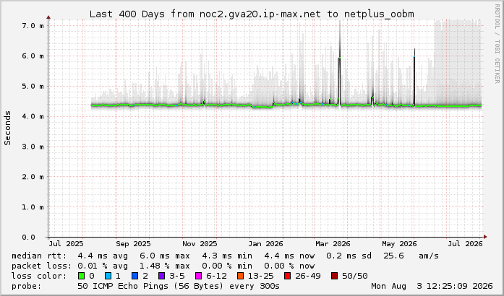Click the orange loss swatch for 13-25
504x296 pixels.
tap(240, 276)
